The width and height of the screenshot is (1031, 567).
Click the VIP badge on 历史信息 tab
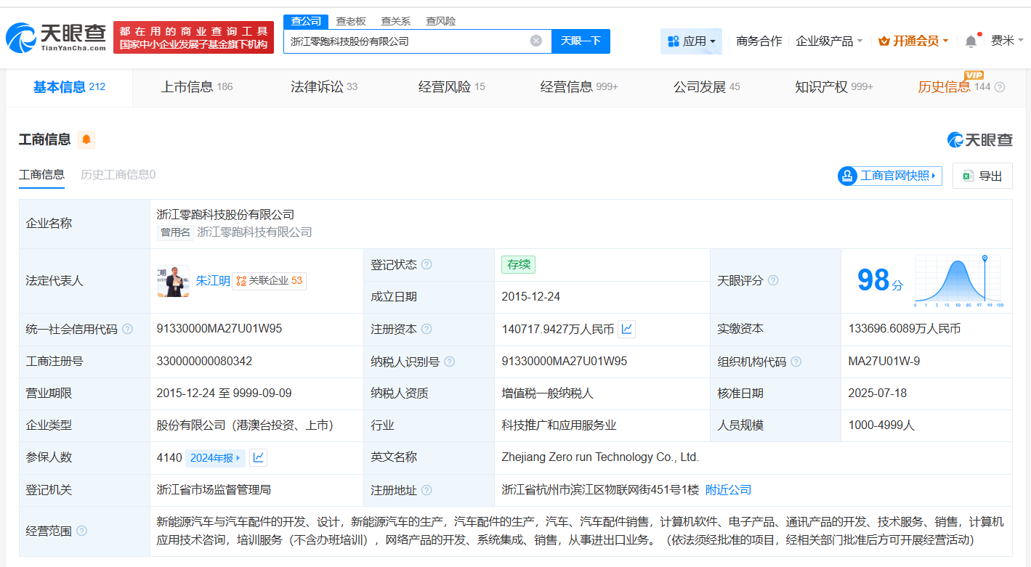pos(974,75)
